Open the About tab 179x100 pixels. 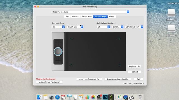point(112,16)
